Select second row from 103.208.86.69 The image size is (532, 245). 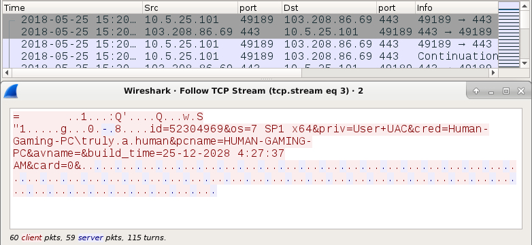pyautogui.click(x=250, y=32)
